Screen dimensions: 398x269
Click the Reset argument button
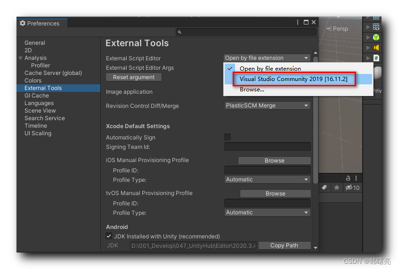point(134,77)
